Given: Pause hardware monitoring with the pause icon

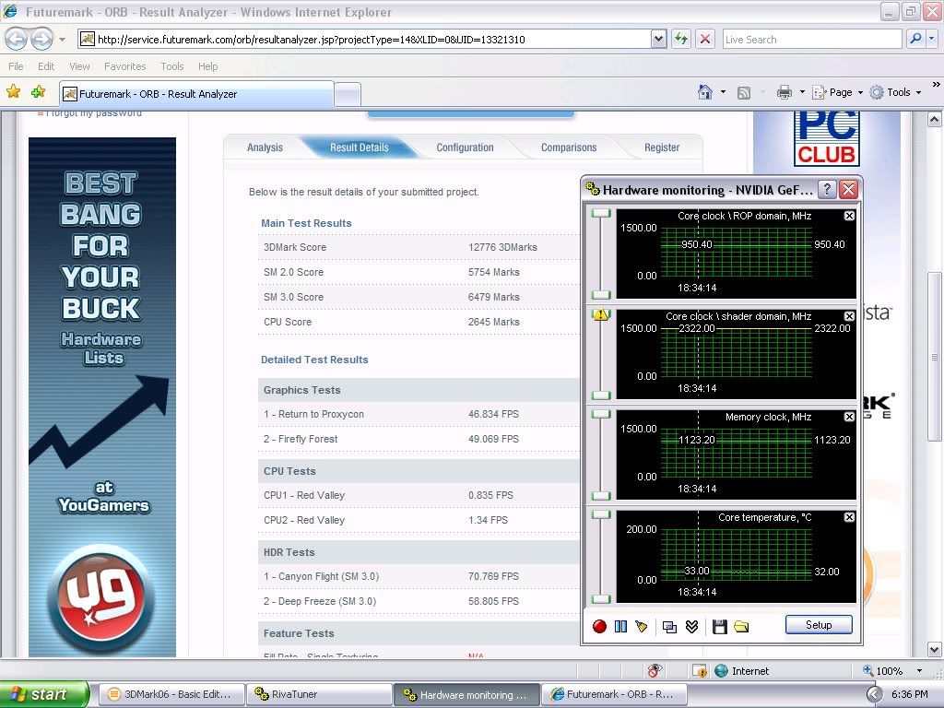Looking at the screenshot, I should [x=620, y=627].
